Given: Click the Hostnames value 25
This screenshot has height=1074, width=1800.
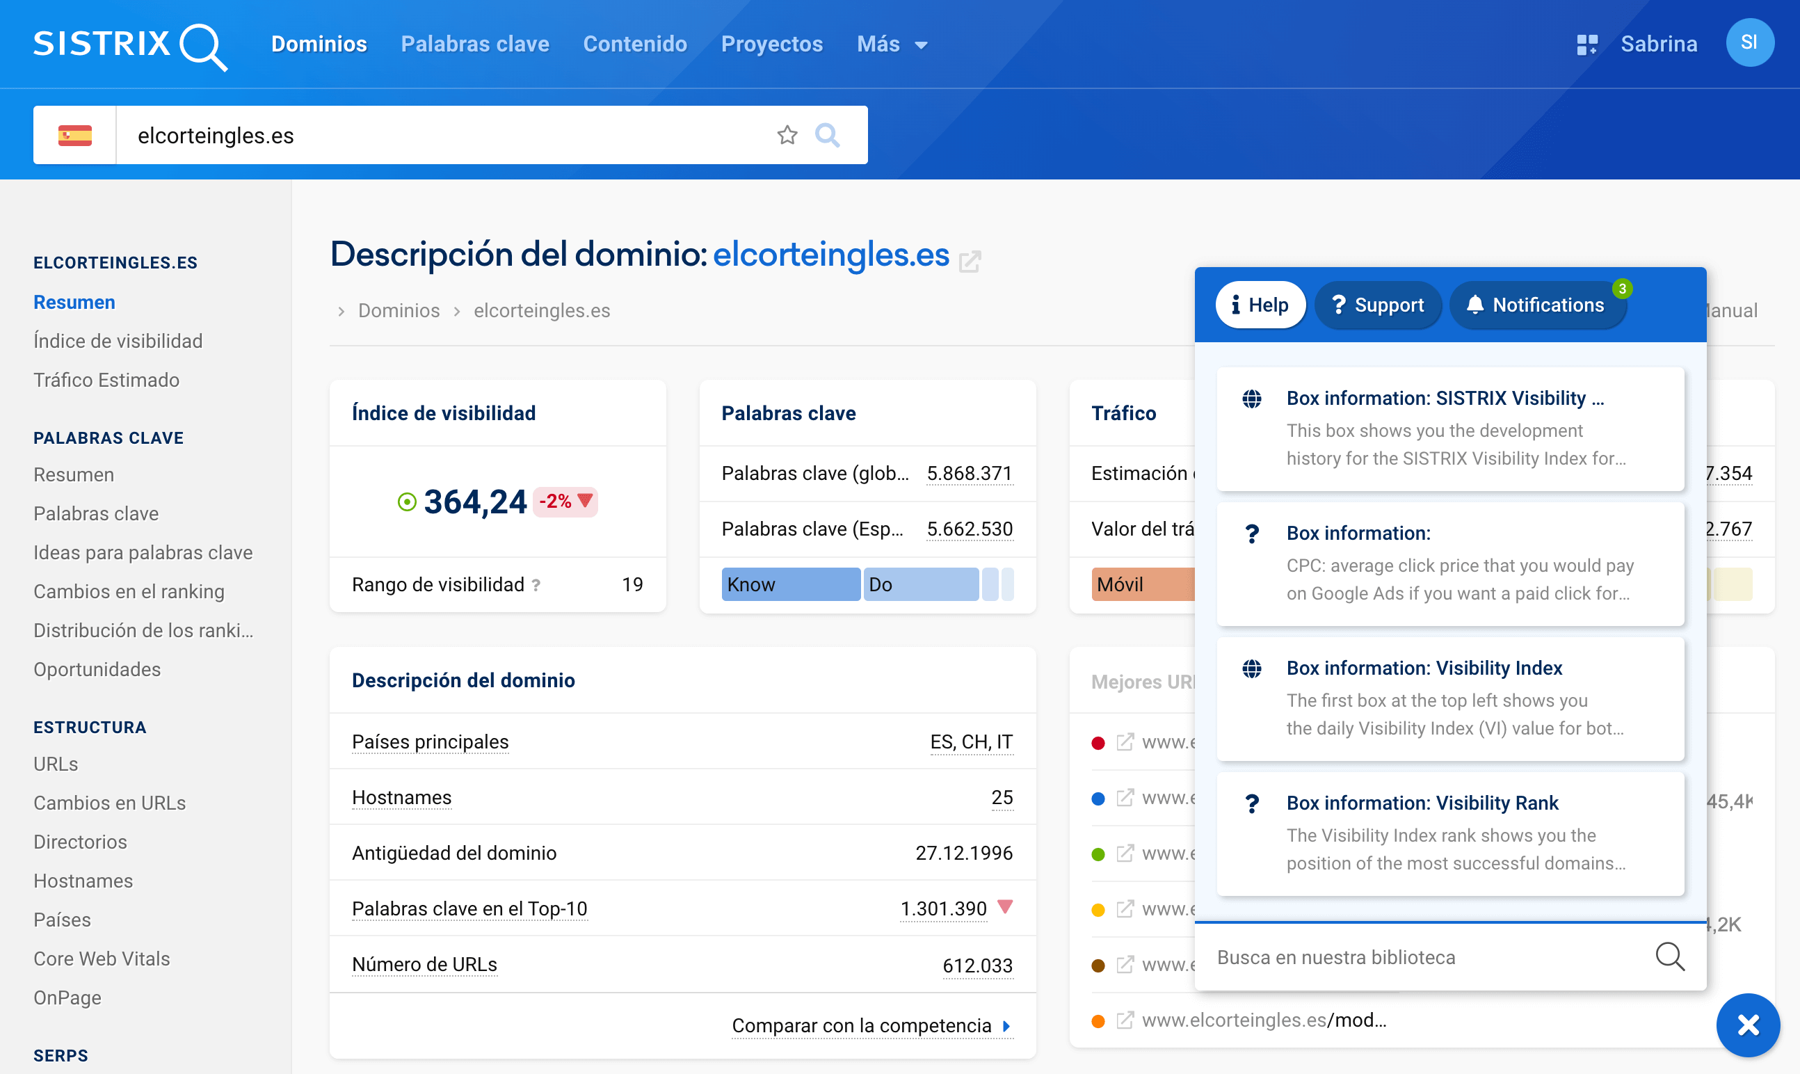Looking at the screenshot, I should click(x=1002, y=798).
